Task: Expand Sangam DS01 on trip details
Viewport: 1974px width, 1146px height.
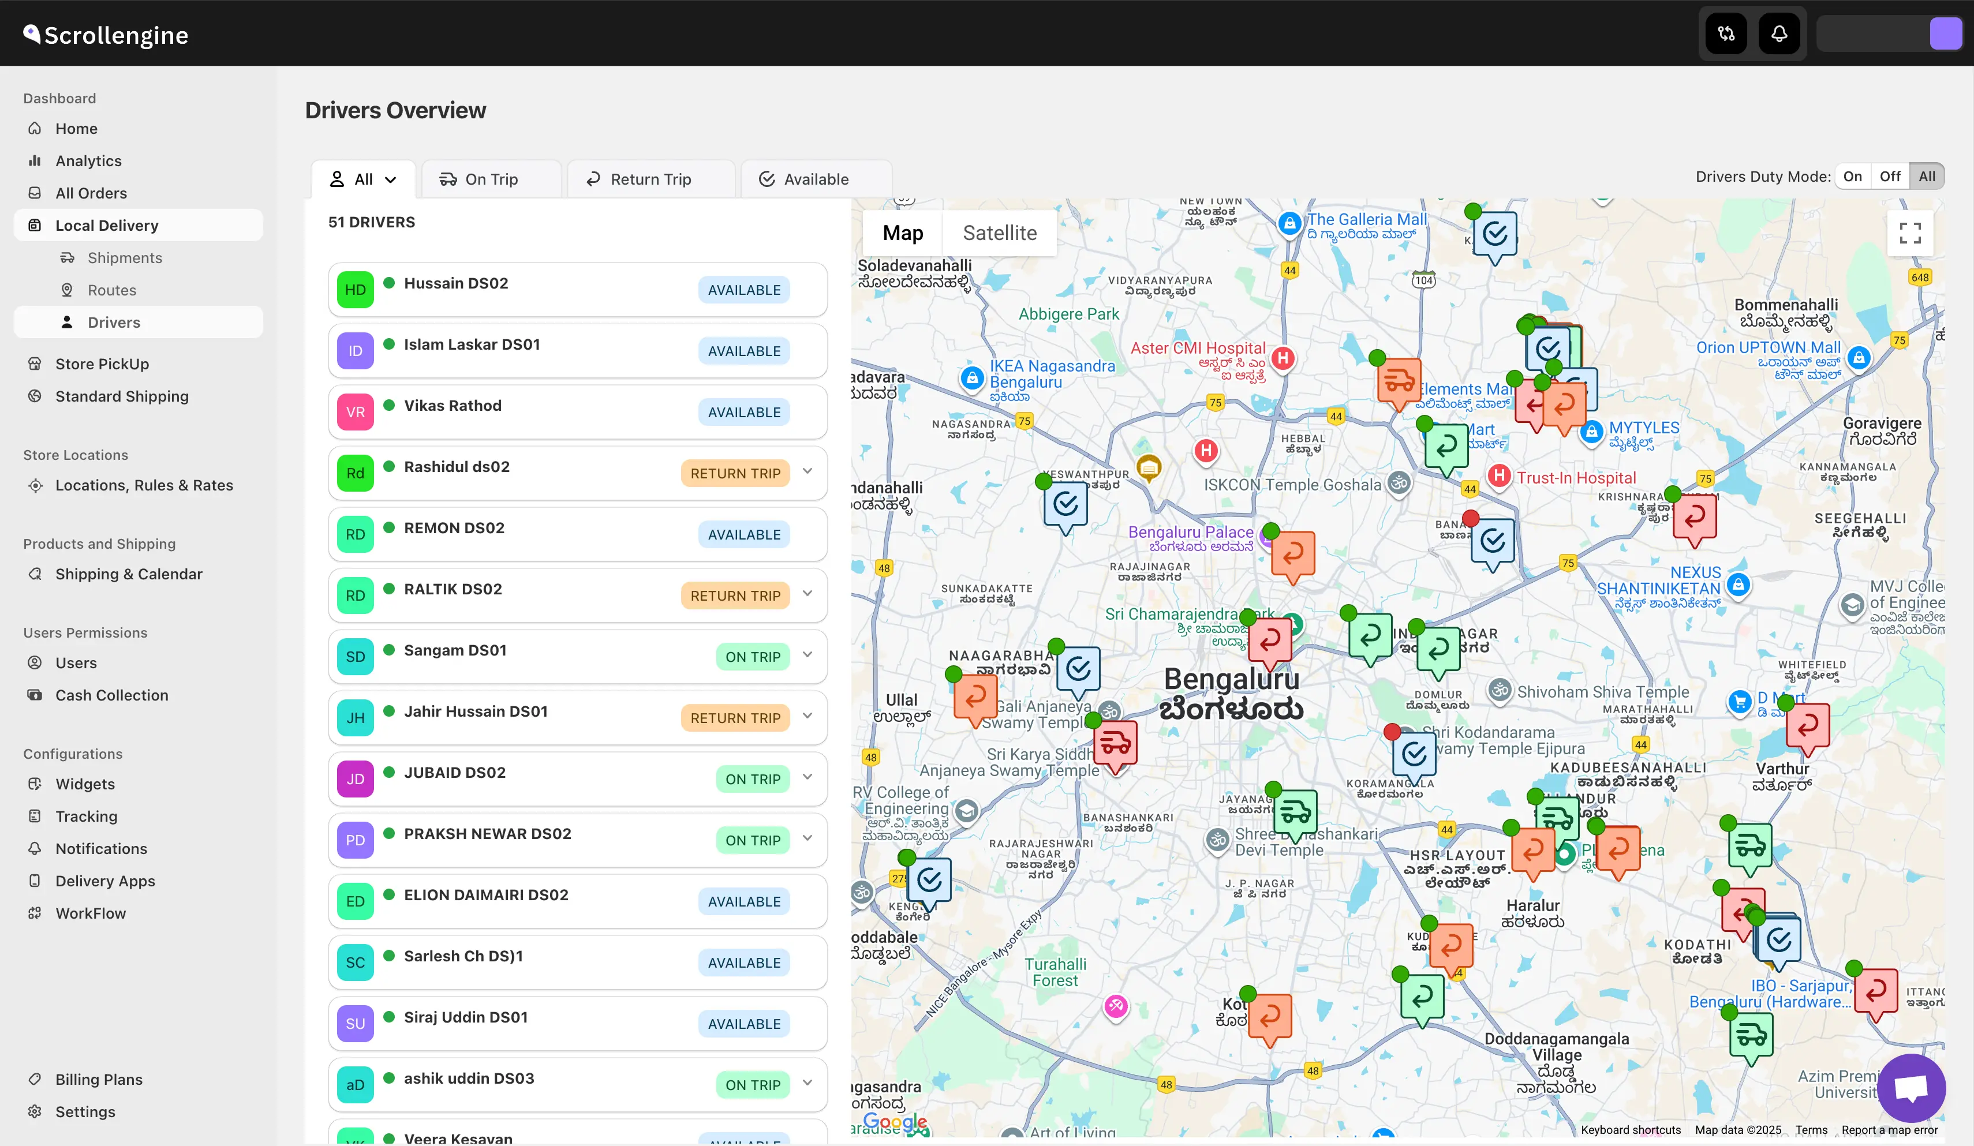Action: coord(807,655)
